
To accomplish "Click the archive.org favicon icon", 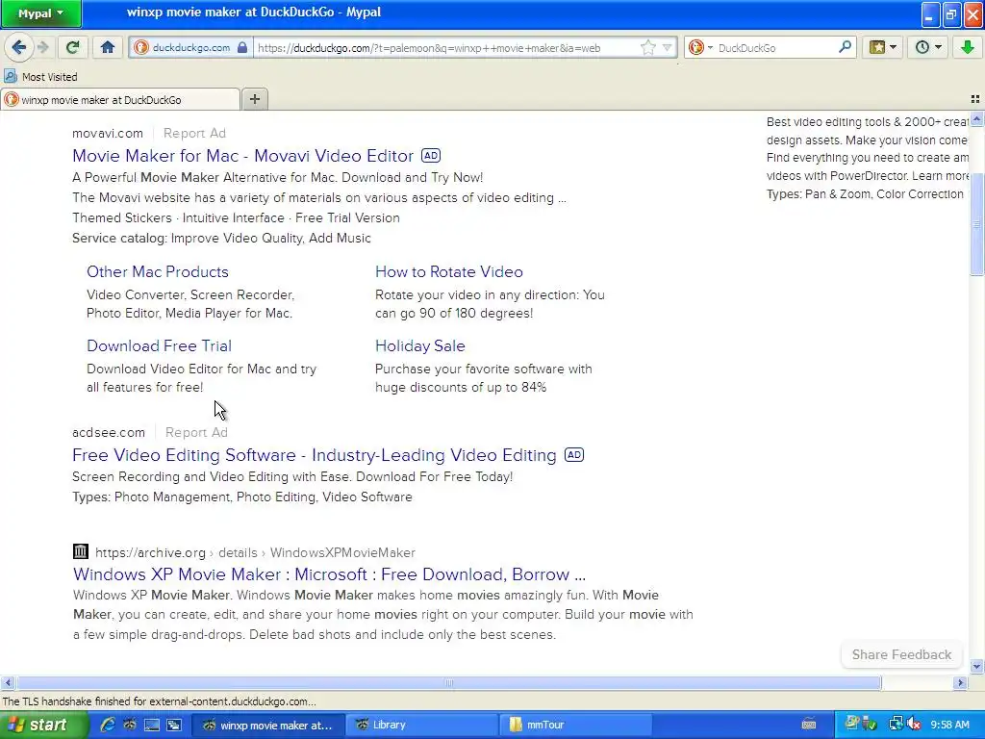I will coord(81,551).
